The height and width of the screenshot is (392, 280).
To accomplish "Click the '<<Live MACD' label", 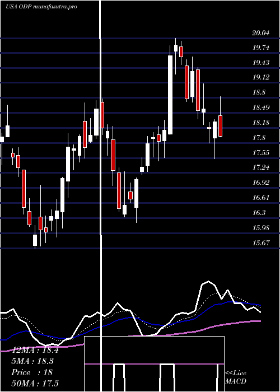I will tap(236, 377).
